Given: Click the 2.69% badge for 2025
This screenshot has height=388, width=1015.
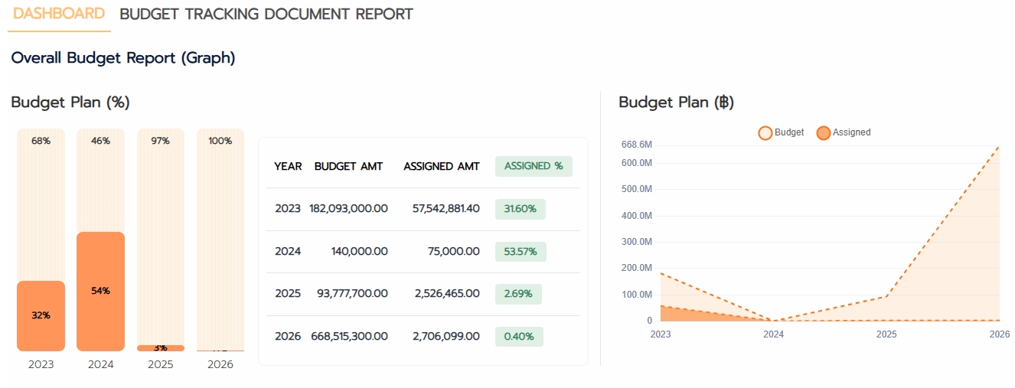Looking at the screenshot, I should click(x=518, y=294).
